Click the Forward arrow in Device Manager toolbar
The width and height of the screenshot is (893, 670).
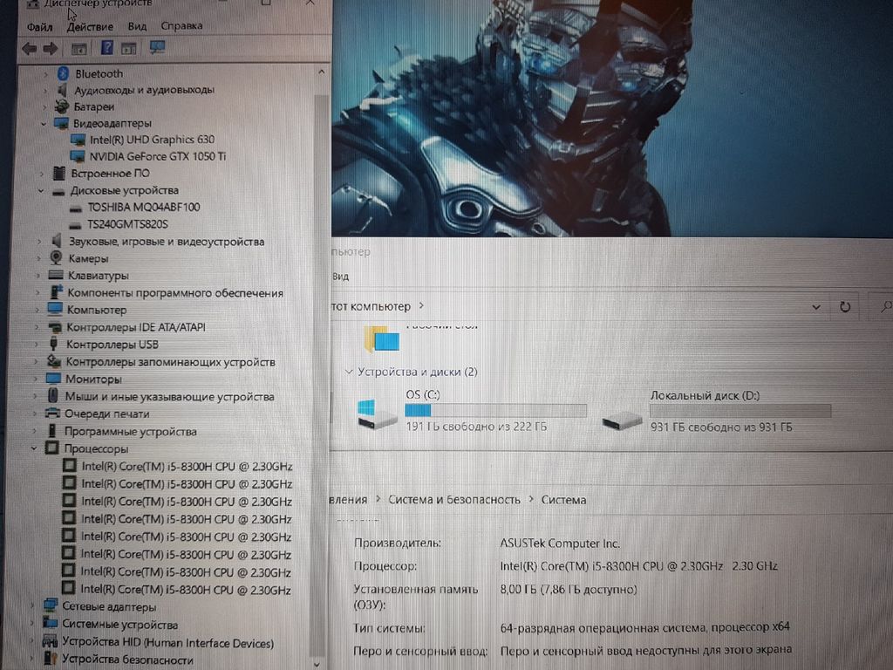point(51,48)
